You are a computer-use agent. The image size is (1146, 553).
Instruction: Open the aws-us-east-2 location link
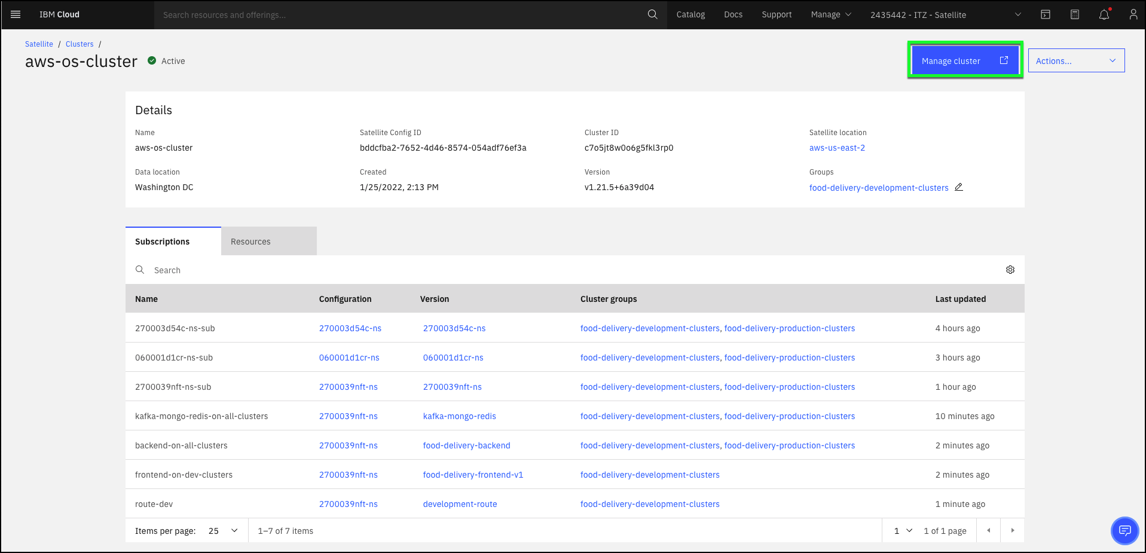(x=837, y=148)
